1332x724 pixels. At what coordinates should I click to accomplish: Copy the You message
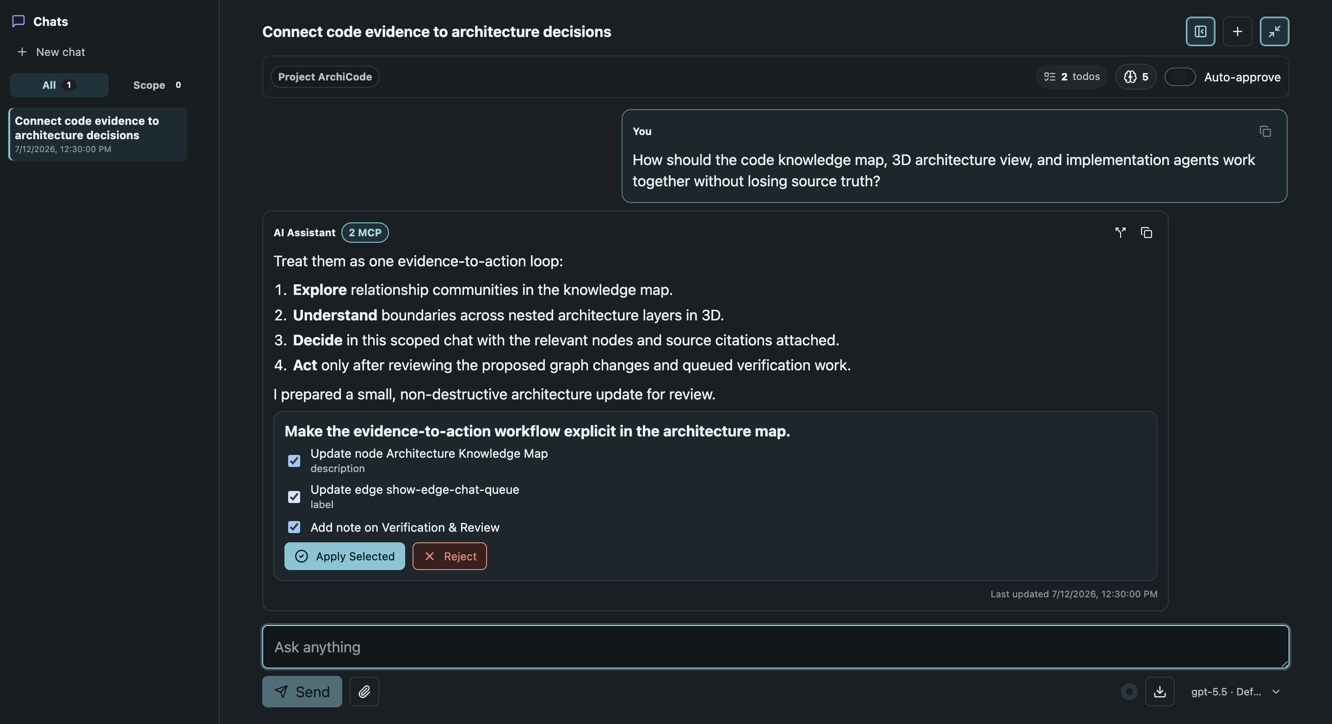coord(1265,131)
